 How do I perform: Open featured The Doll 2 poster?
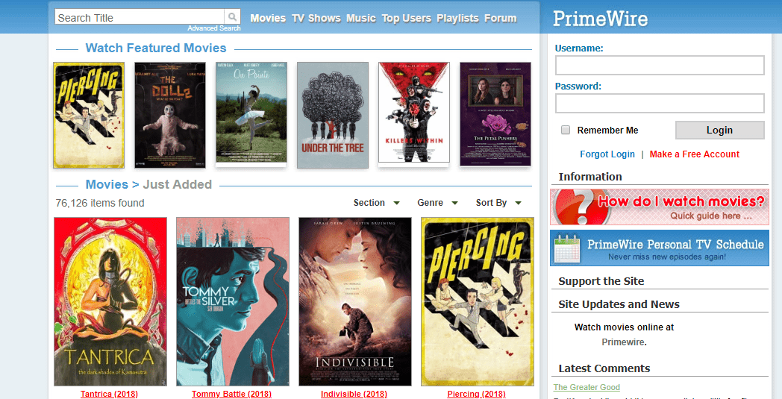click(x=170, y=115)
